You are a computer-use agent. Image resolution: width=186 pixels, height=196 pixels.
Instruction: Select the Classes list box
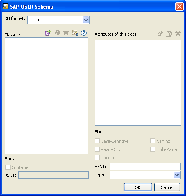click(47, 96)
